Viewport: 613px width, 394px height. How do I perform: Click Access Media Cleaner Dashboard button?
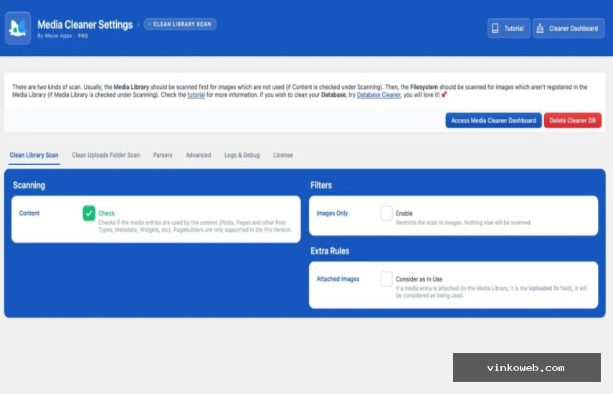[x=493, y=120]
